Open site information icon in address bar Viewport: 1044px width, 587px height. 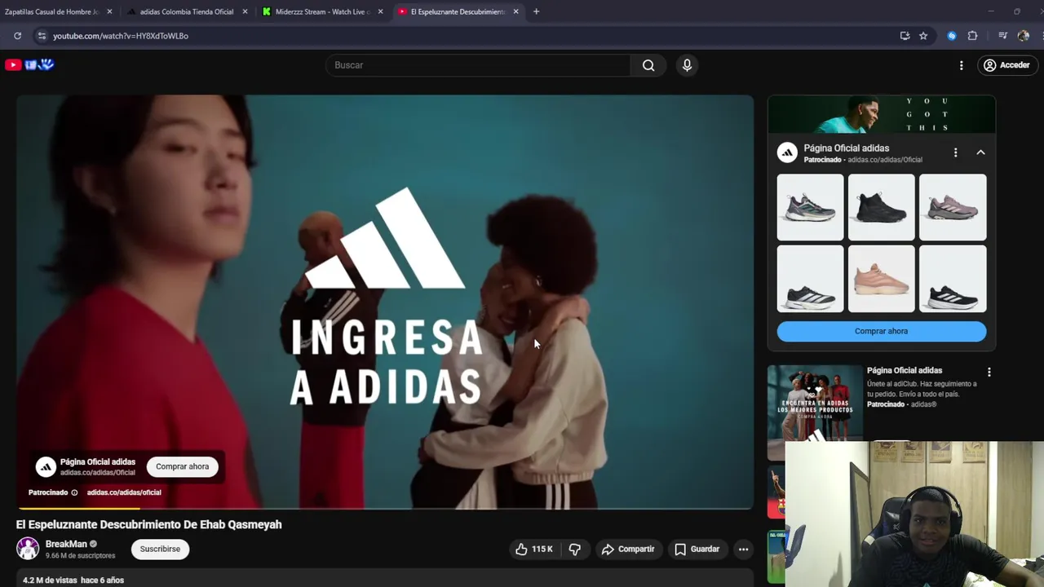pyautogui.click(x=42, y=36)
